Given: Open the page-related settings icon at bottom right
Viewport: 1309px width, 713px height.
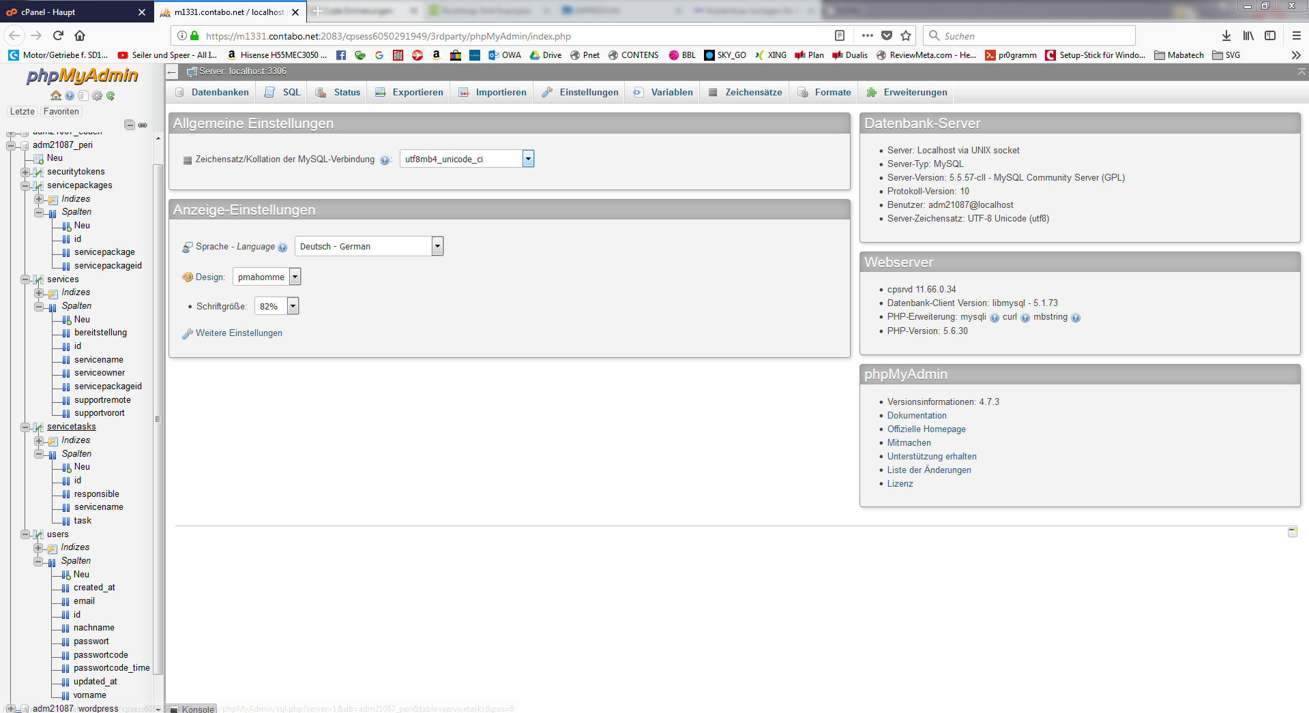Looking at the screenshot, I should pos(1292,532).
